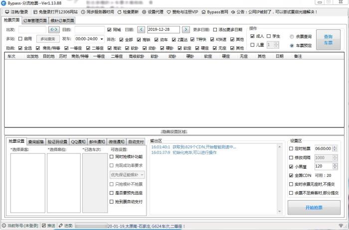
Task: Swap departure and destination stations arrow button
Action: point(54,30)
